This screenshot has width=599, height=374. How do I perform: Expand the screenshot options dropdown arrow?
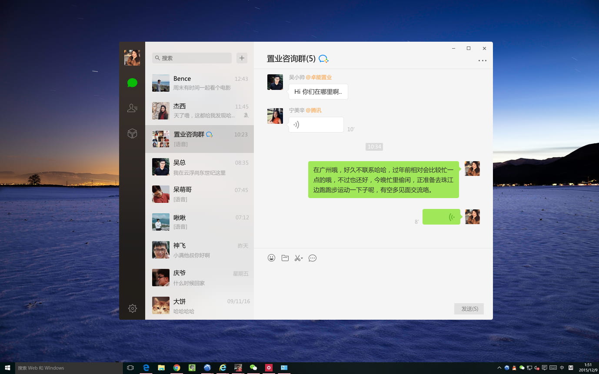click(302, 258)
